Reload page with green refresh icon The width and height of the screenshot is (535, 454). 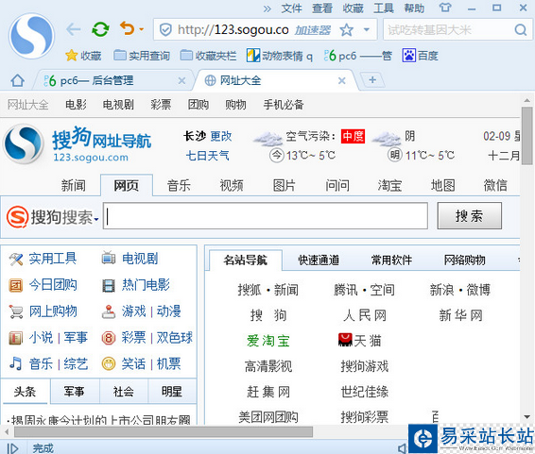point(100,29)
